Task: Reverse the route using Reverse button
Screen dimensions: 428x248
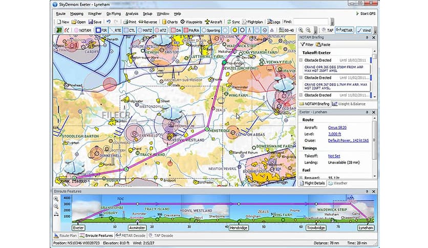Action: click(147, 22)
